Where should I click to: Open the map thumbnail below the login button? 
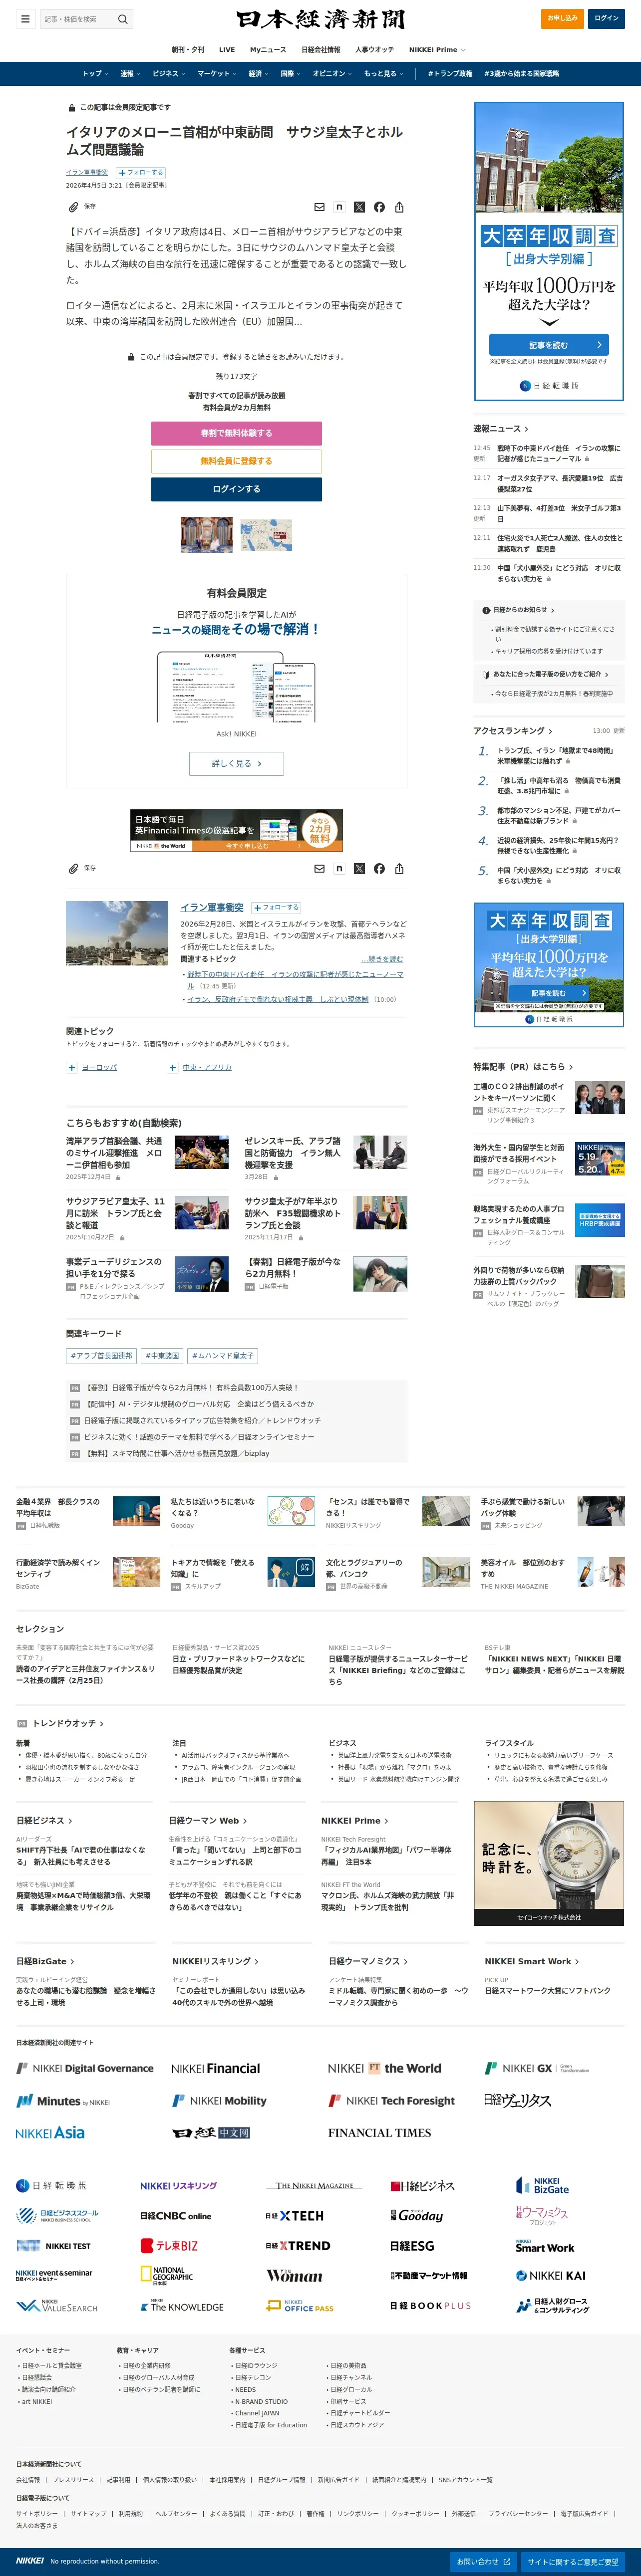pos(266,535)
